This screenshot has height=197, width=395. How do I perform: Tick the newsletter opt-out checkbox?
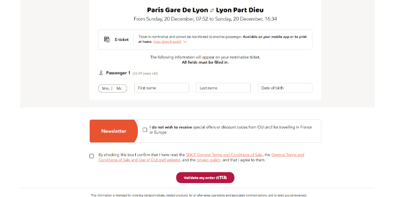[145, 130]
